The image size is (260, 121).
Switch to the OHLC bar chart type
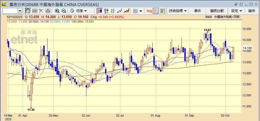[x=113, y=11]
